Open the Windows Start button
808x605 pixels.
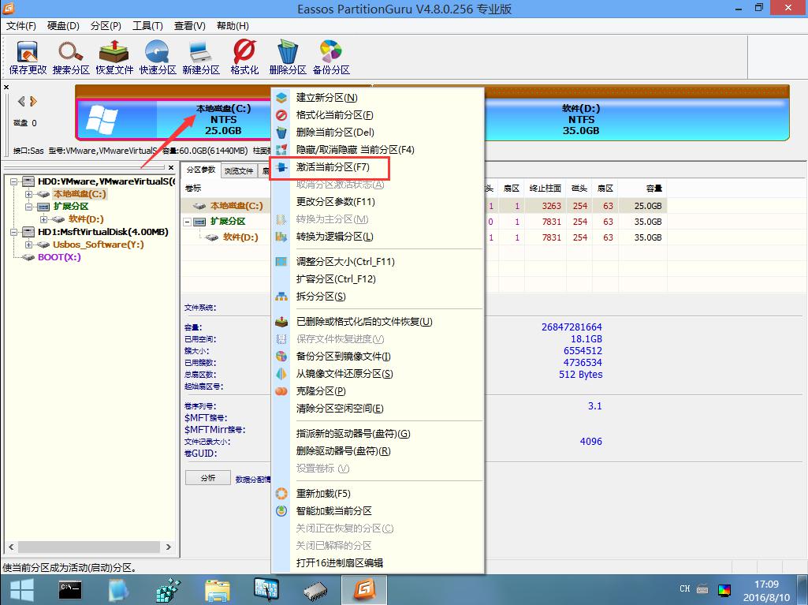(x=21, y=590)
